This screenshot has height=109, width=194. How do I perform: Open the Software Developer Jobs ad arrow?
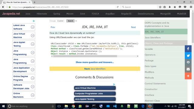point(32,87)
